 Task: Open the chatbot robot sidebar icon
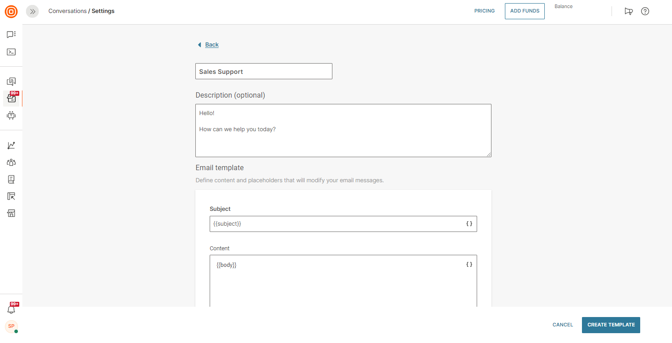[11, 116]
